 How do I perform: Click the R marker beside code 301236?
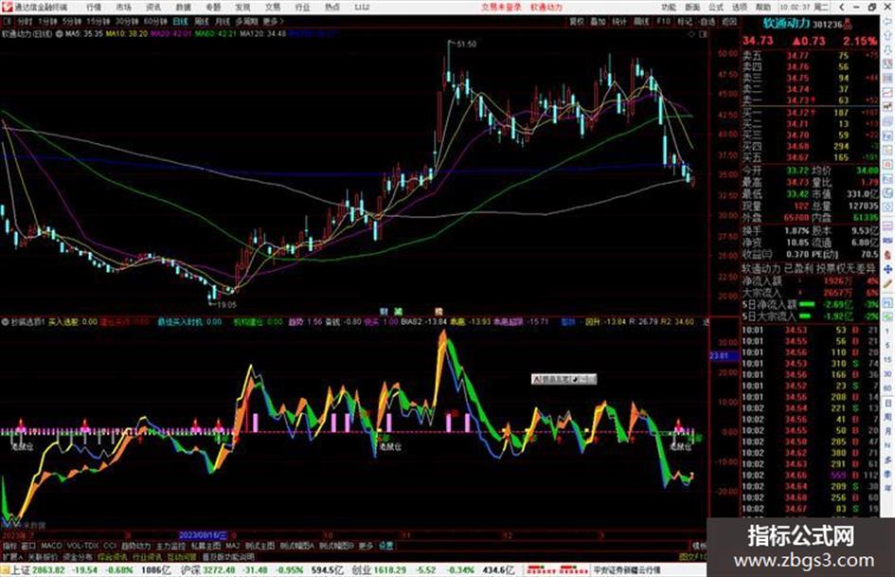point(847,24)
